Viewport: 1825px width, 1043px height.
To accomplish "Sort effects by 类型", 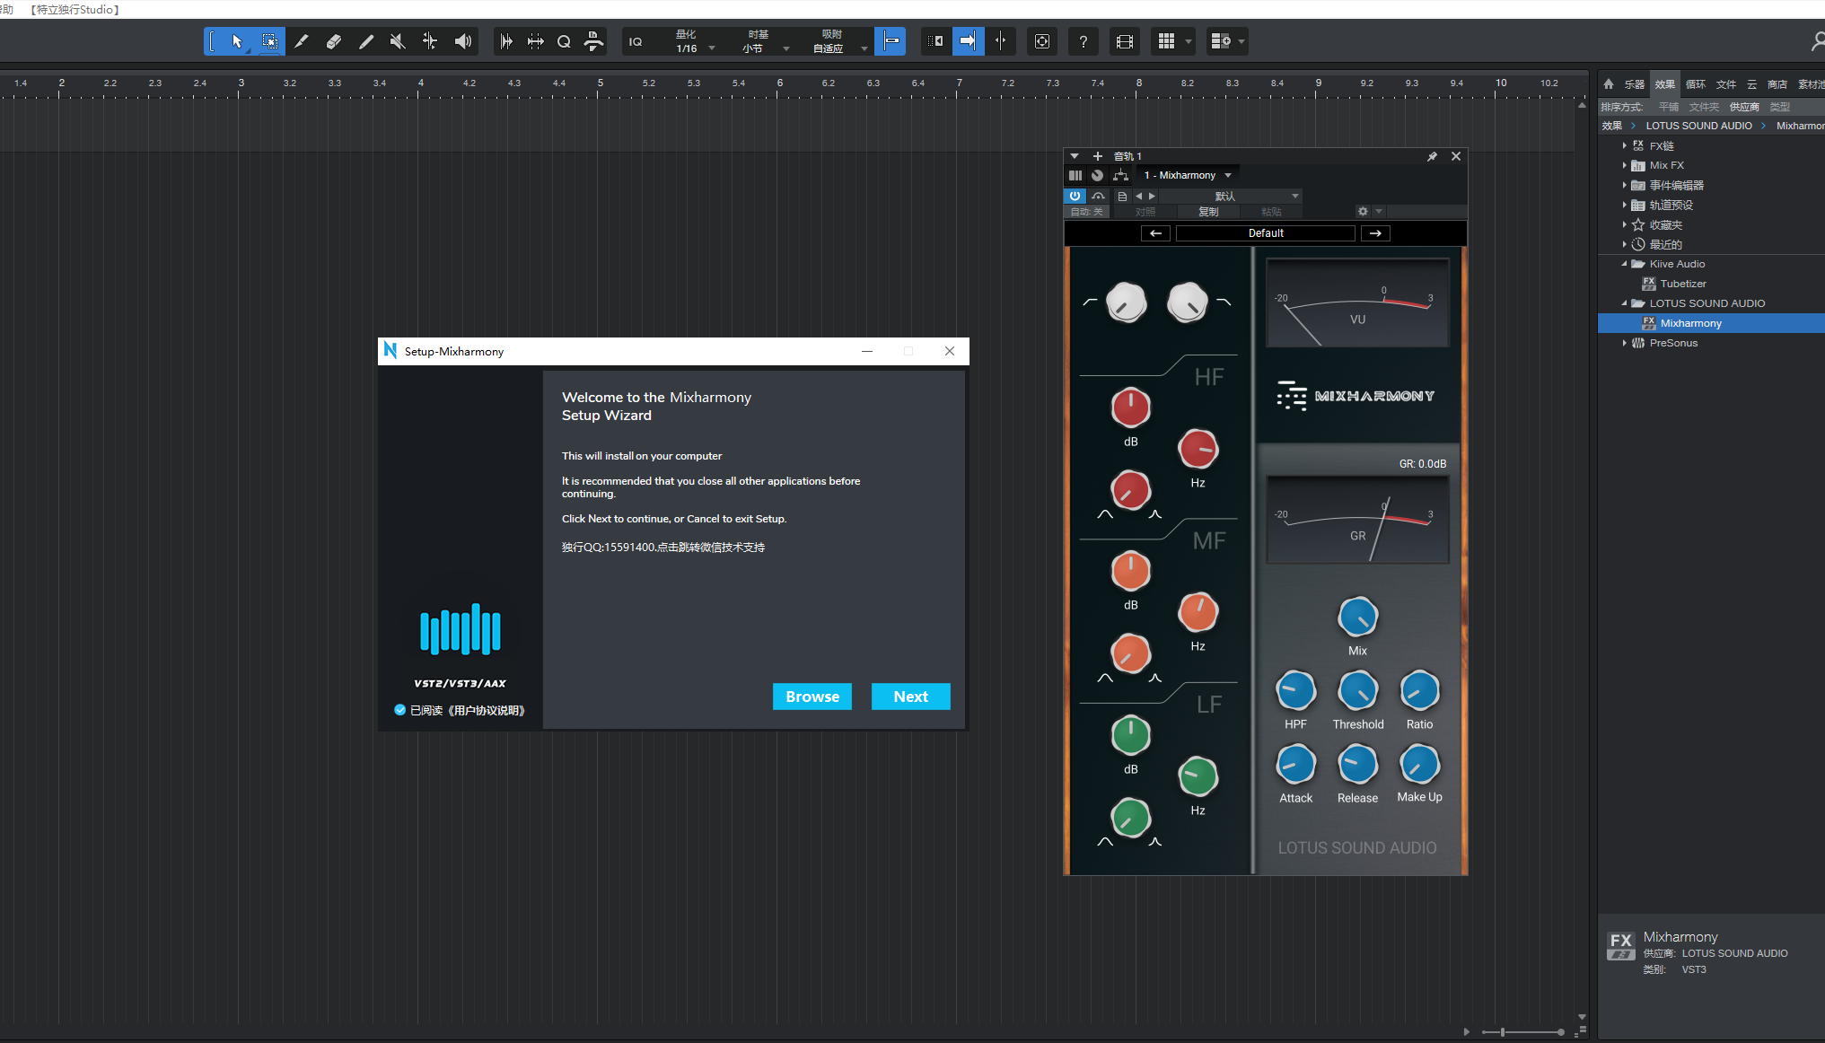I will (x=1779, y=107).
